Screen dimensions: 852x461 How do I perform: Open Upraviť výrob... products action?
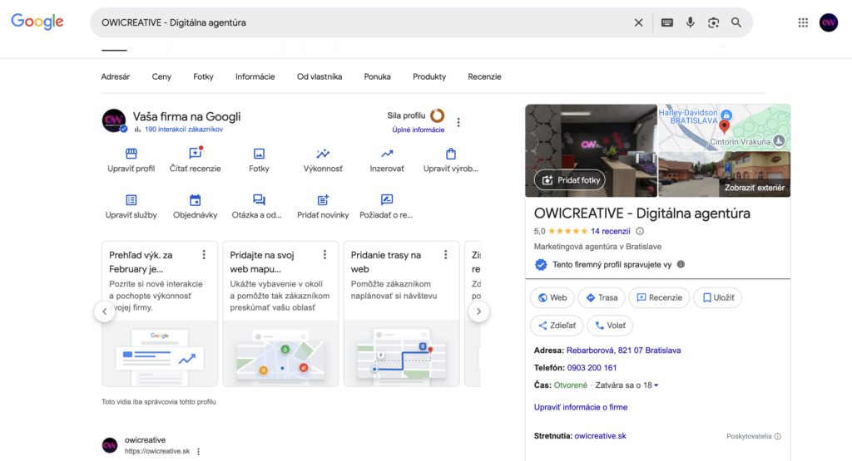[450, 160]
